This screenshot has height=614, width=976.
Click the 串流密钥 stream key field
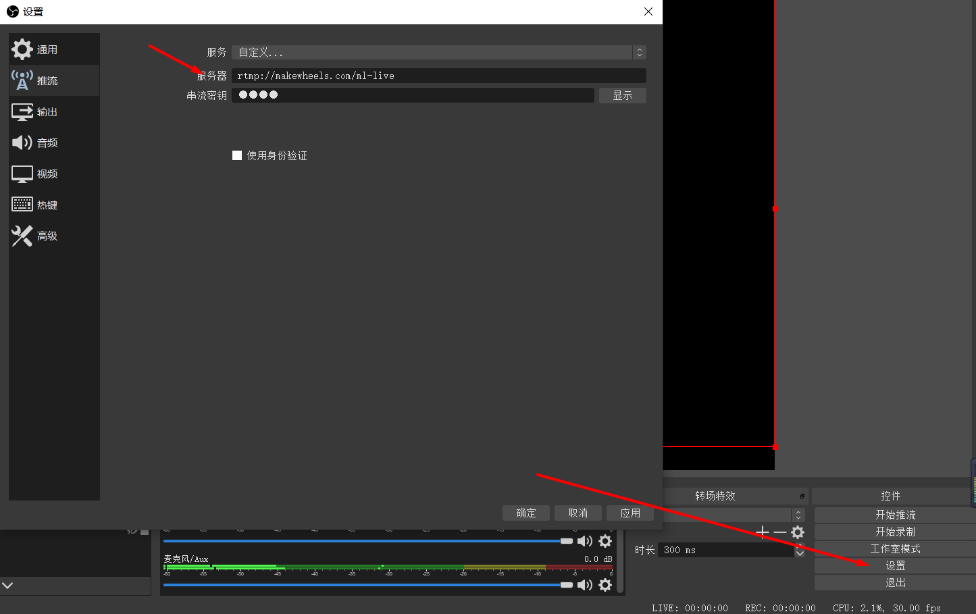(413, 95)
